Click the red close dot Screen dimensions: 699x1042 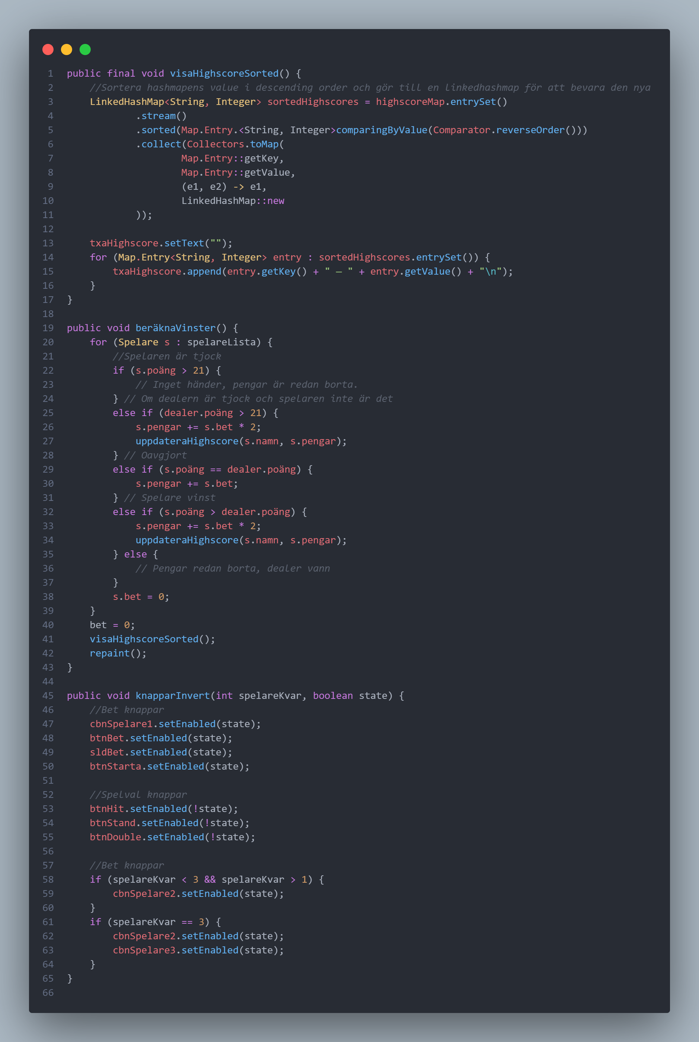(48, 49)
